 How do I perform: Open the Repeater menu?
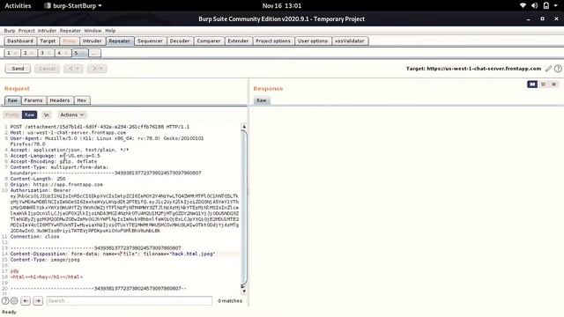70,31
